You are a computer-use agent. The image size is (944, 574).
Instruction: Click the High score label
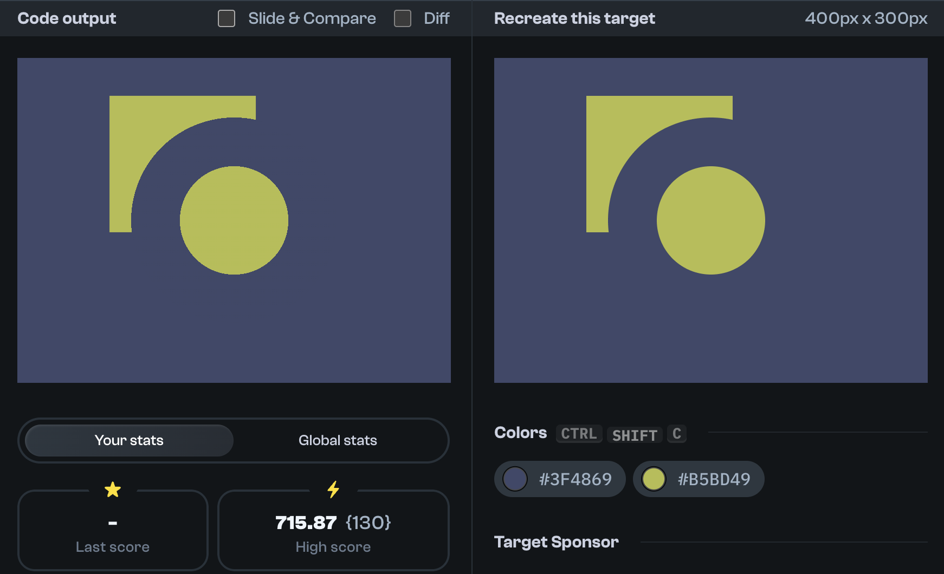(x=333, y=547)
